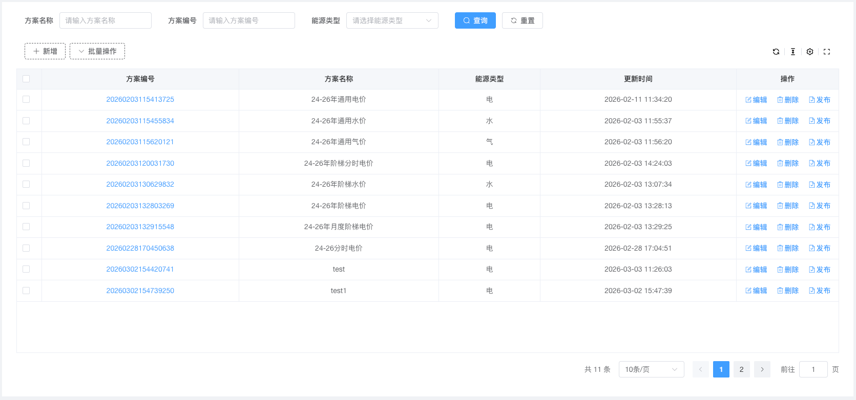Go to page 2
The width and height of the screenshot is (856, 400).
pos(742,369)
